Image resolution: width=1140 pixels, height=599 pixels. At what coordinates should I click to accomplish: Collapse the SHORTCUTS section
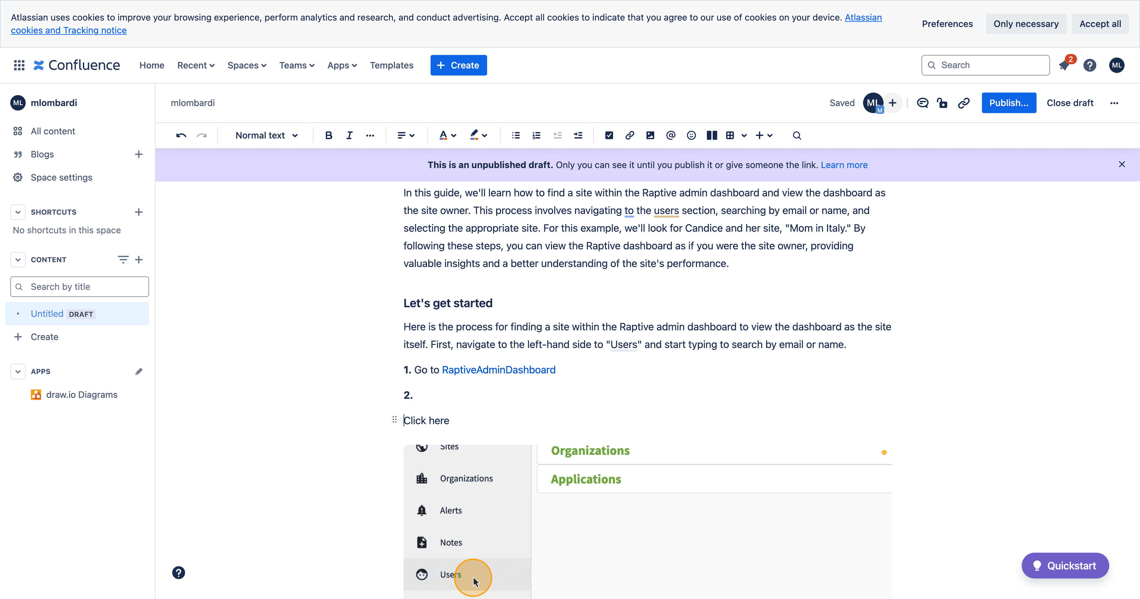pos(18,212)
